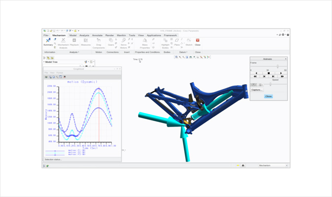
Task: Stop the animation playback
Action: tap(268, 73)
